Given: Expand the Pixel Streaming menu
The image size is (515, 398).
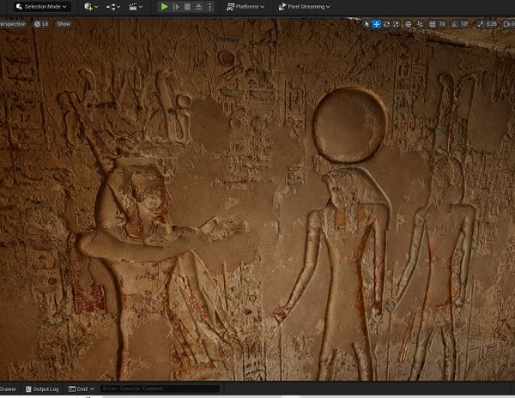Looking at the screenshot, I should pos(307,7).
